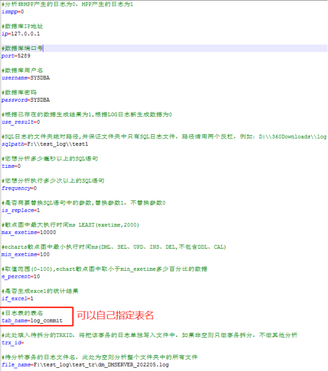
Task: Click tab_name=log_commit inside the red box
Action: [32, 320]
